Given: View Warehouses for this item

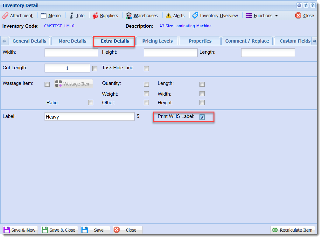Looking at the screenshot, I should (142, 16).
